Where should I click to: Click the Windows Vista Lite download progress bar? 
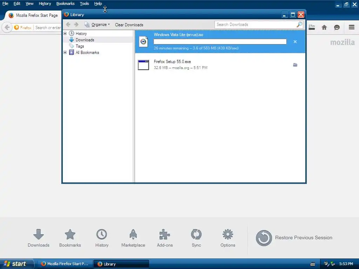click(x=220, y=41)
